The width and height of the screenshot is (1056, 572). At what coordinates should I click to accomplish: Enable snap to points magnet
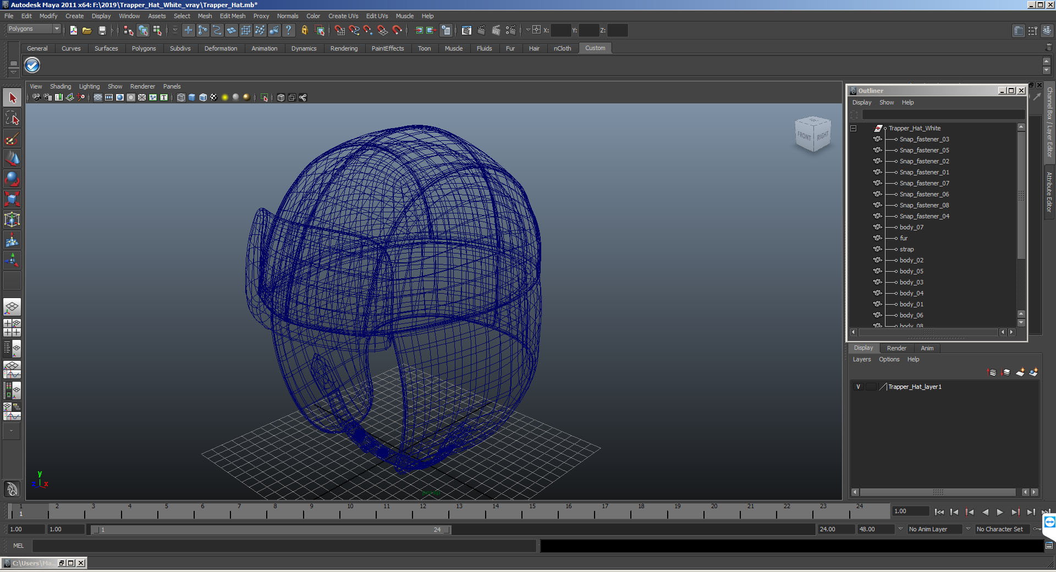point(368,30)
